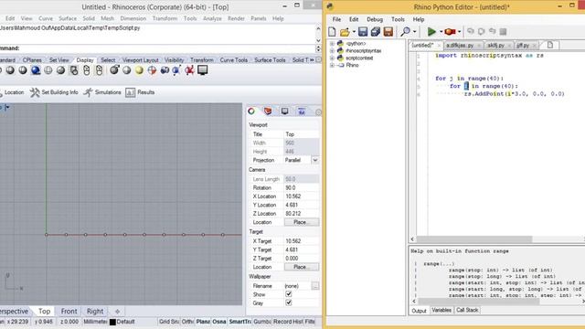Run the script with the green play icon

(431, 32)
